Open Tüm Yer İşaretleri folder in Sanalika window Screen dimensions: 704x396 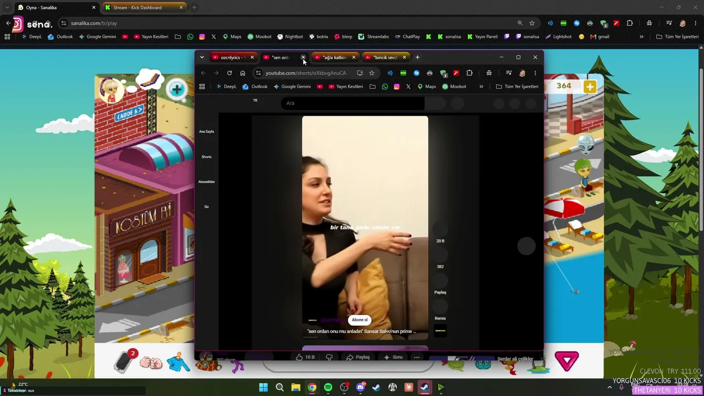point(677,37)
